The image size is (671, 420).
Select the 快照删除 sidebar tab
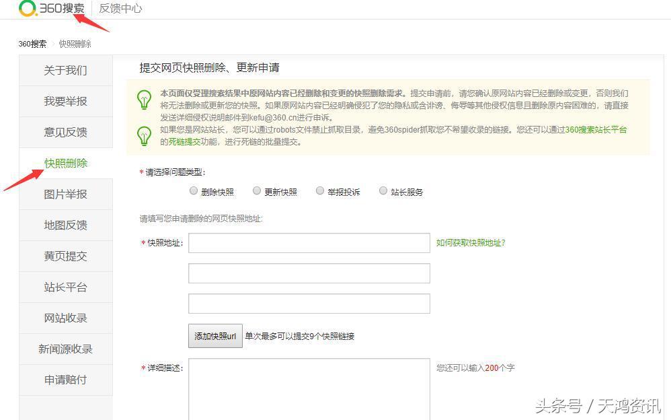(65, 163)
